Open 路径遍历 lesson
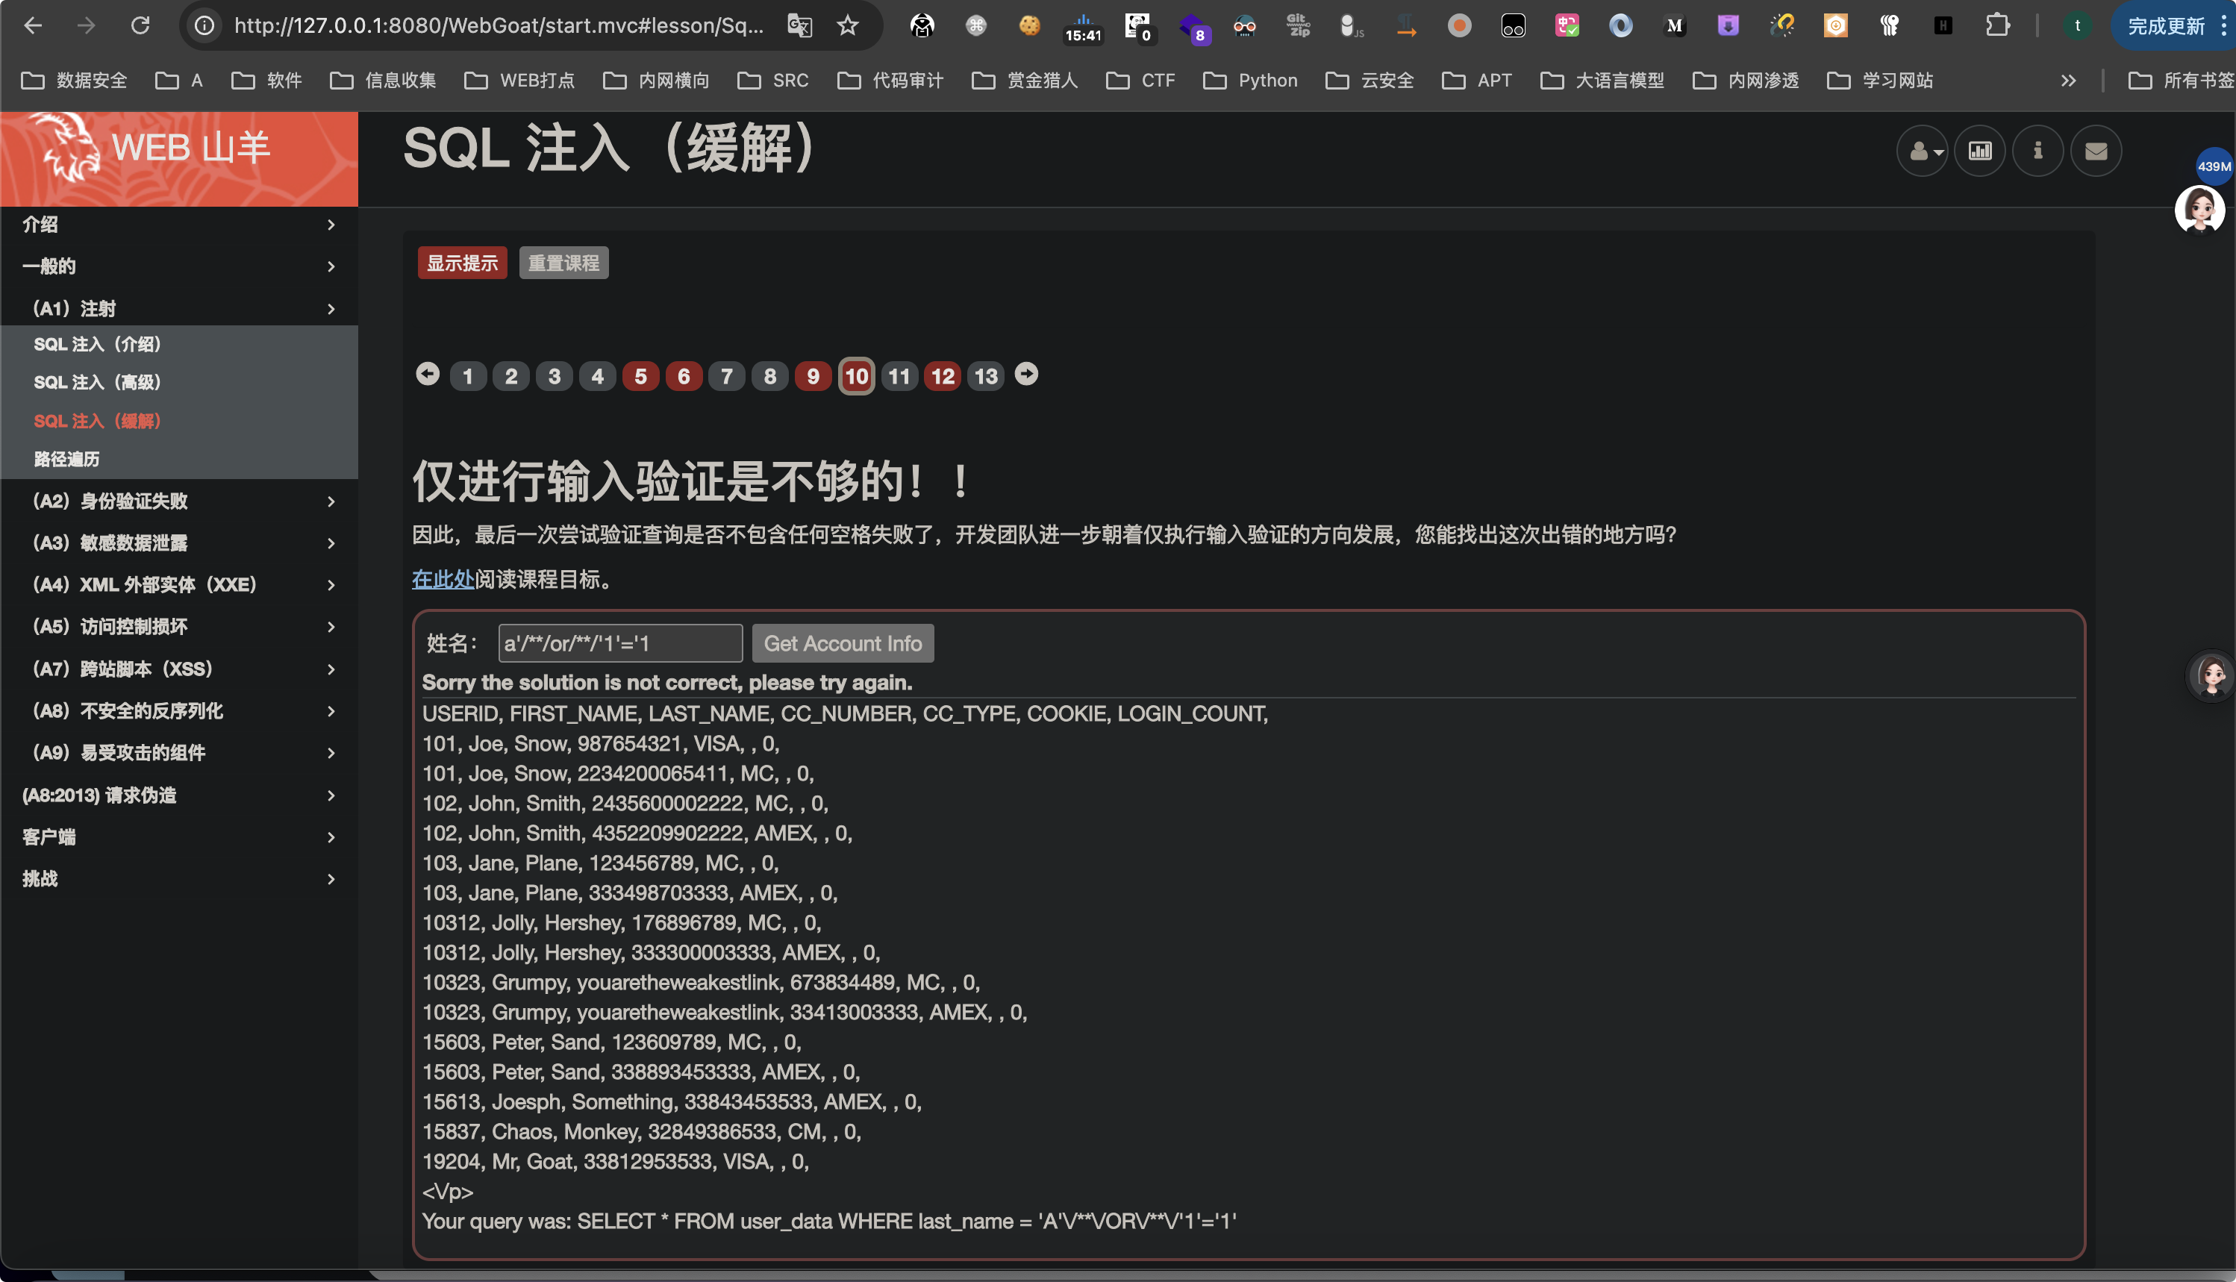This screenshot has width=2236, height=1282. 67,459
